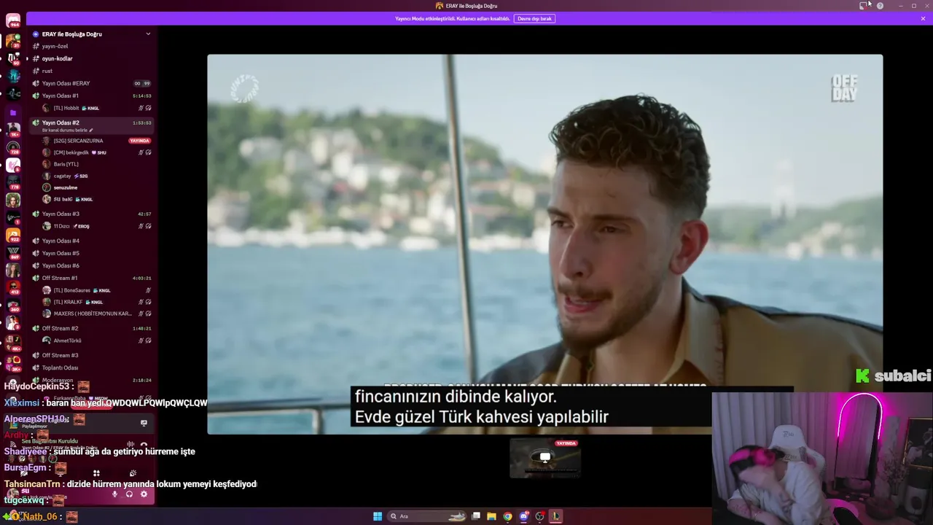Open server icon with 50 badge
The width and height of the screenshot is (933, 525).
[13, 58]
